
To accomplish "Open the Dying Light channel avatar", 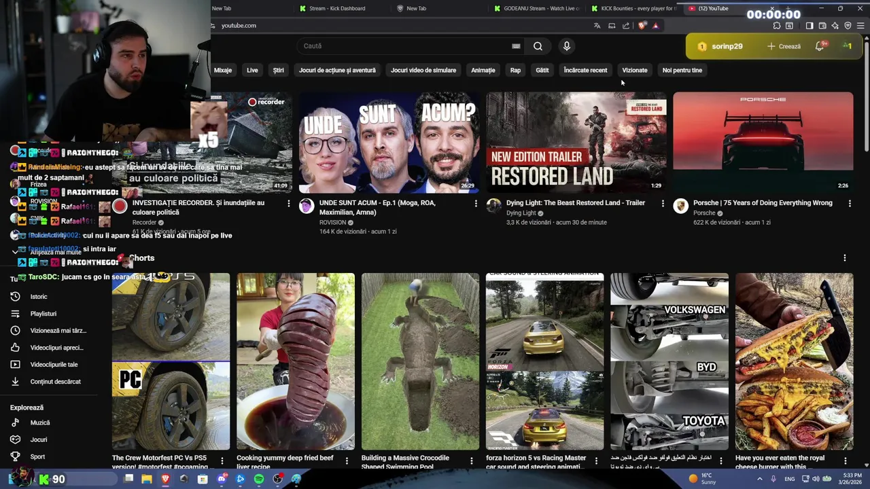I will pos(493,206).
